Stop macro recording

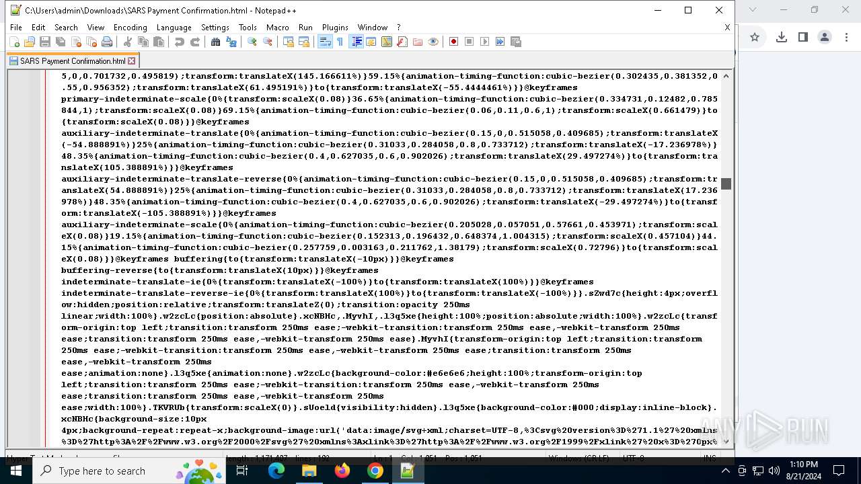click(x=470, y=42)
